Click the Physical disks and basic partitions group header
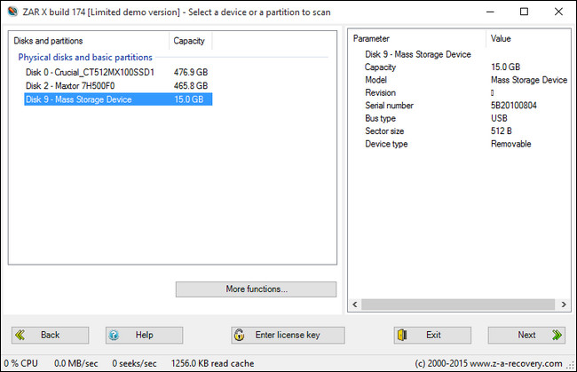Image resolution: width=577 pixels, height=372 pixels. (85, 58)
